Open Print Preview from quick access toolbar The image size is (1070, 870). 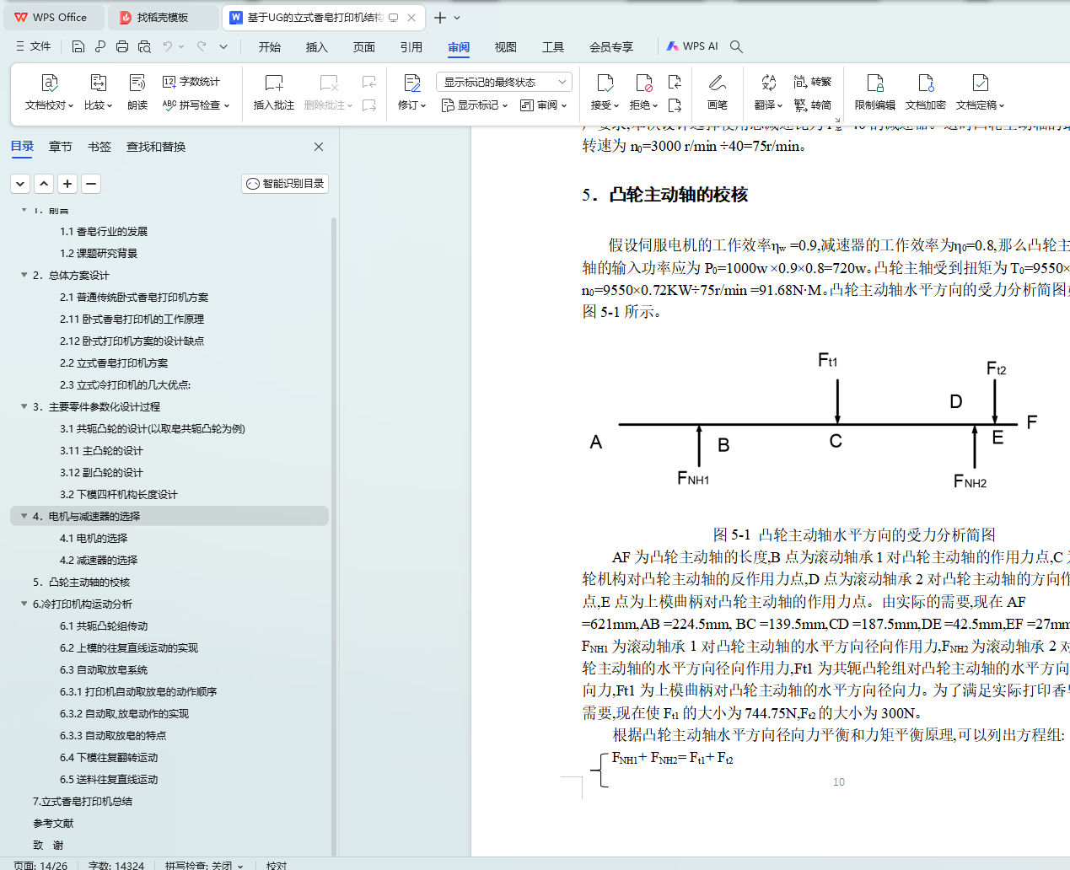click(x=144, y=46)
